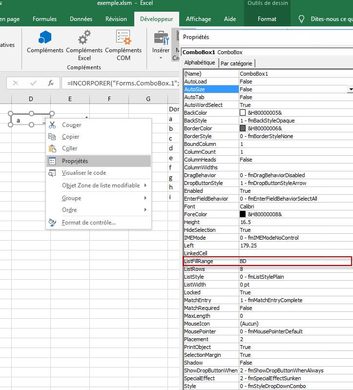Click Coller clipboard entry
The width and height of the screenshot is (353, 390).
(x=70, y=148)
